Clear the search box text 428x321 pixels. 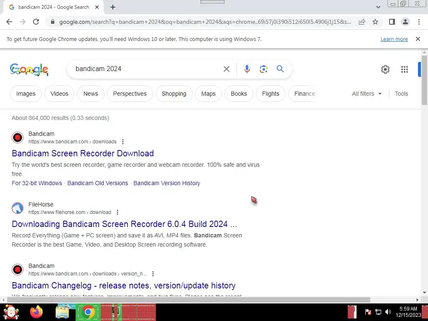[x=227, y=69]
